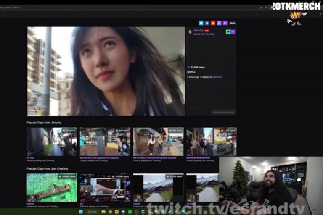Click the fourth purple share icon
The width and height of the screenshot is (323, 215).
tap(219, 23)
